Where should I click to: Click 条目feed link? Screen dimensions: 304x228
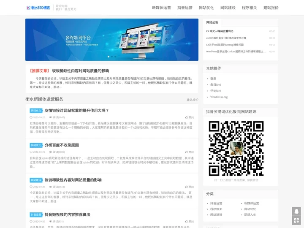pyautogui.click(x=216, y=85)
